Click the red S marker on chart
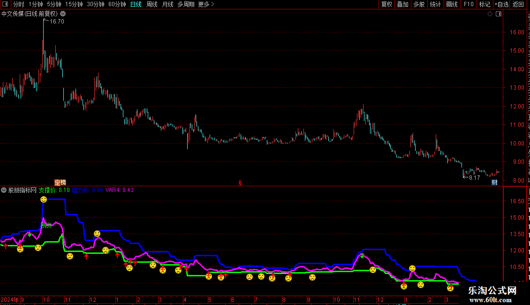Screen dimensions: 530x305 (240, 183)
